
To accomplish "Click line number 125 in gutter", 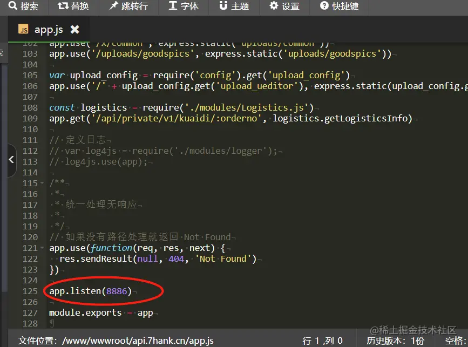I will 30,291.
